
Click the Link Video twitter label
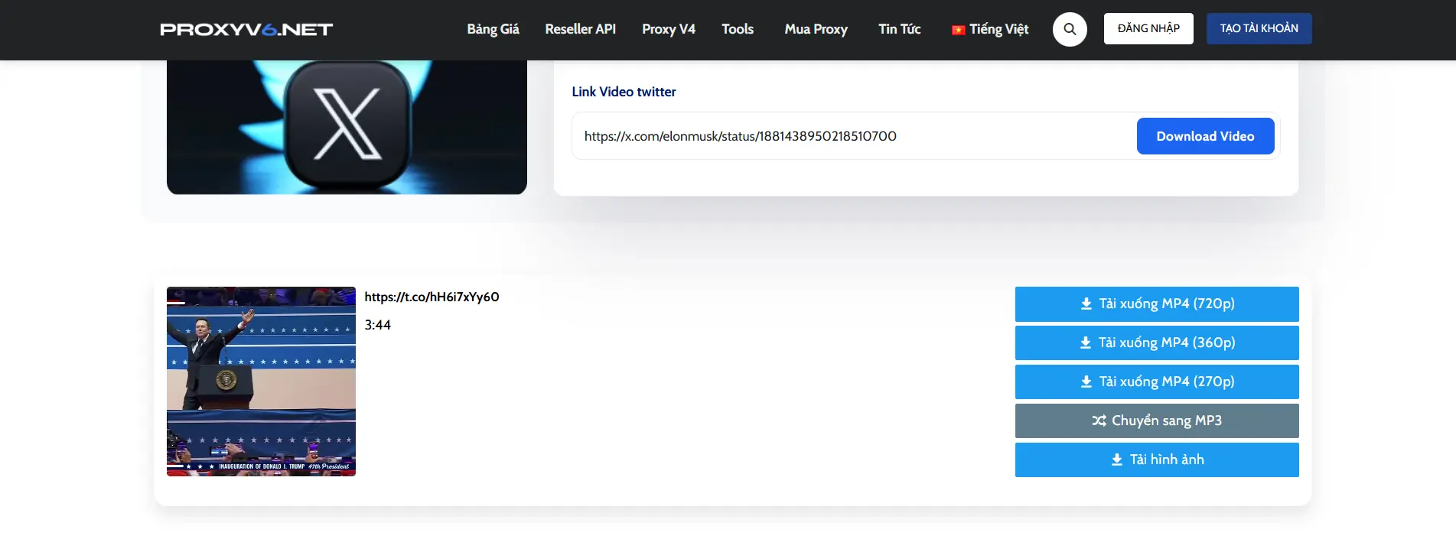click(624, 92)
